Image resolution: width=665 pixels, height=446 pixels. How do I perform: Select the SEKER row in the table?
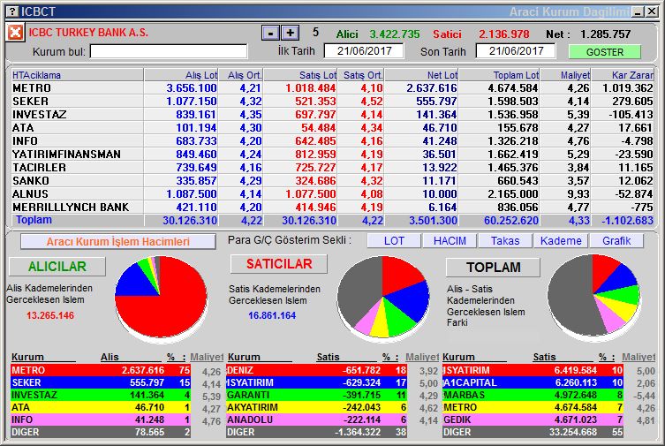332,102
